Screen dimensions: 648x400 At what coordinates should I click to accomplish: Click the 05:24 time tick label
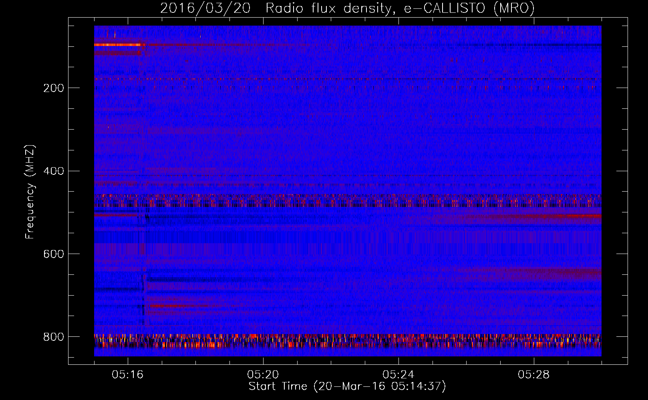click(x=398, y=375)
